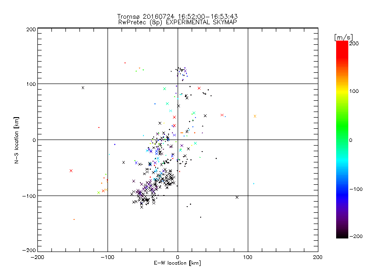374x280 pixels.
Task: Click the "-200" tick label on E-W axis
Action: click(x=37, y=257)
